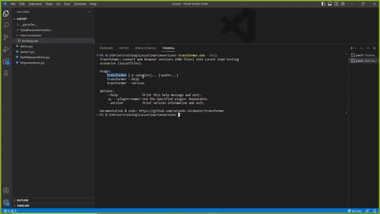The height and width of the screenshot is (214, 380).
Task: Open the Extensions view icon
Action: tap(6, 61)
